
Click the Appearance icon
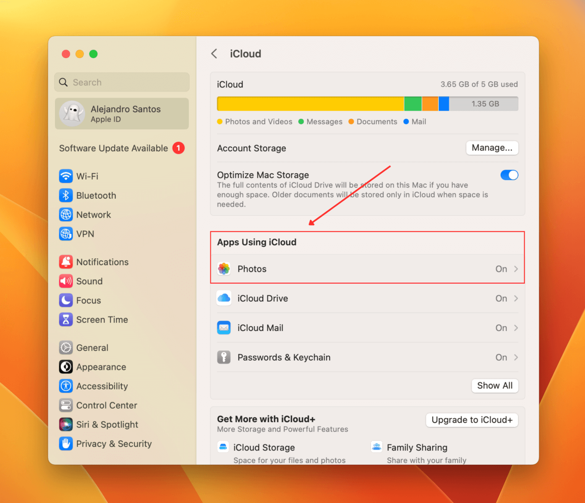[x=66, y=367]
